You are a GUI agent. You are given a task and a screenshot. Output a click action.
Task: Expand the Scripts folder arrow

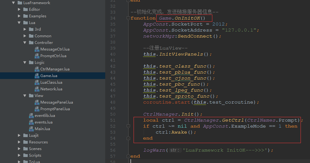(19, 155)
